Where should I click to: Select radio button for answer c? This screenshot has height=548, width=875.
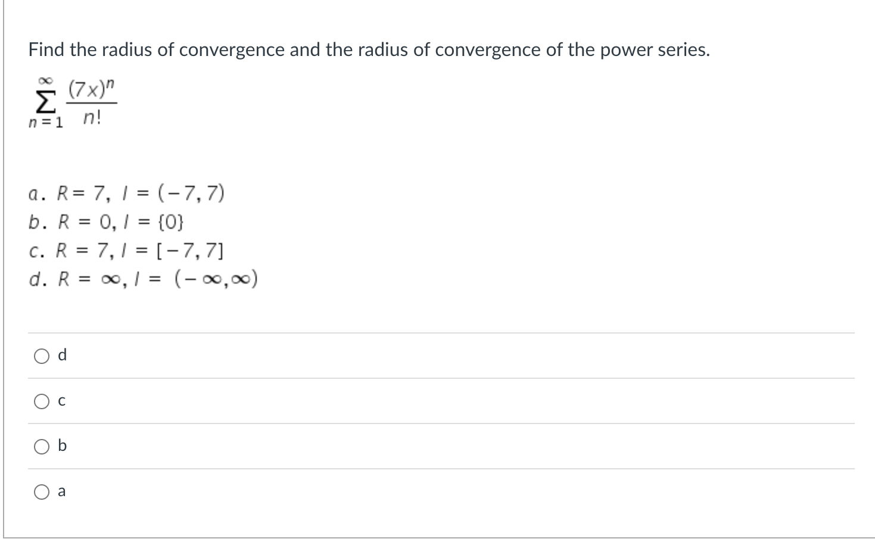click(x=42, y=401)
